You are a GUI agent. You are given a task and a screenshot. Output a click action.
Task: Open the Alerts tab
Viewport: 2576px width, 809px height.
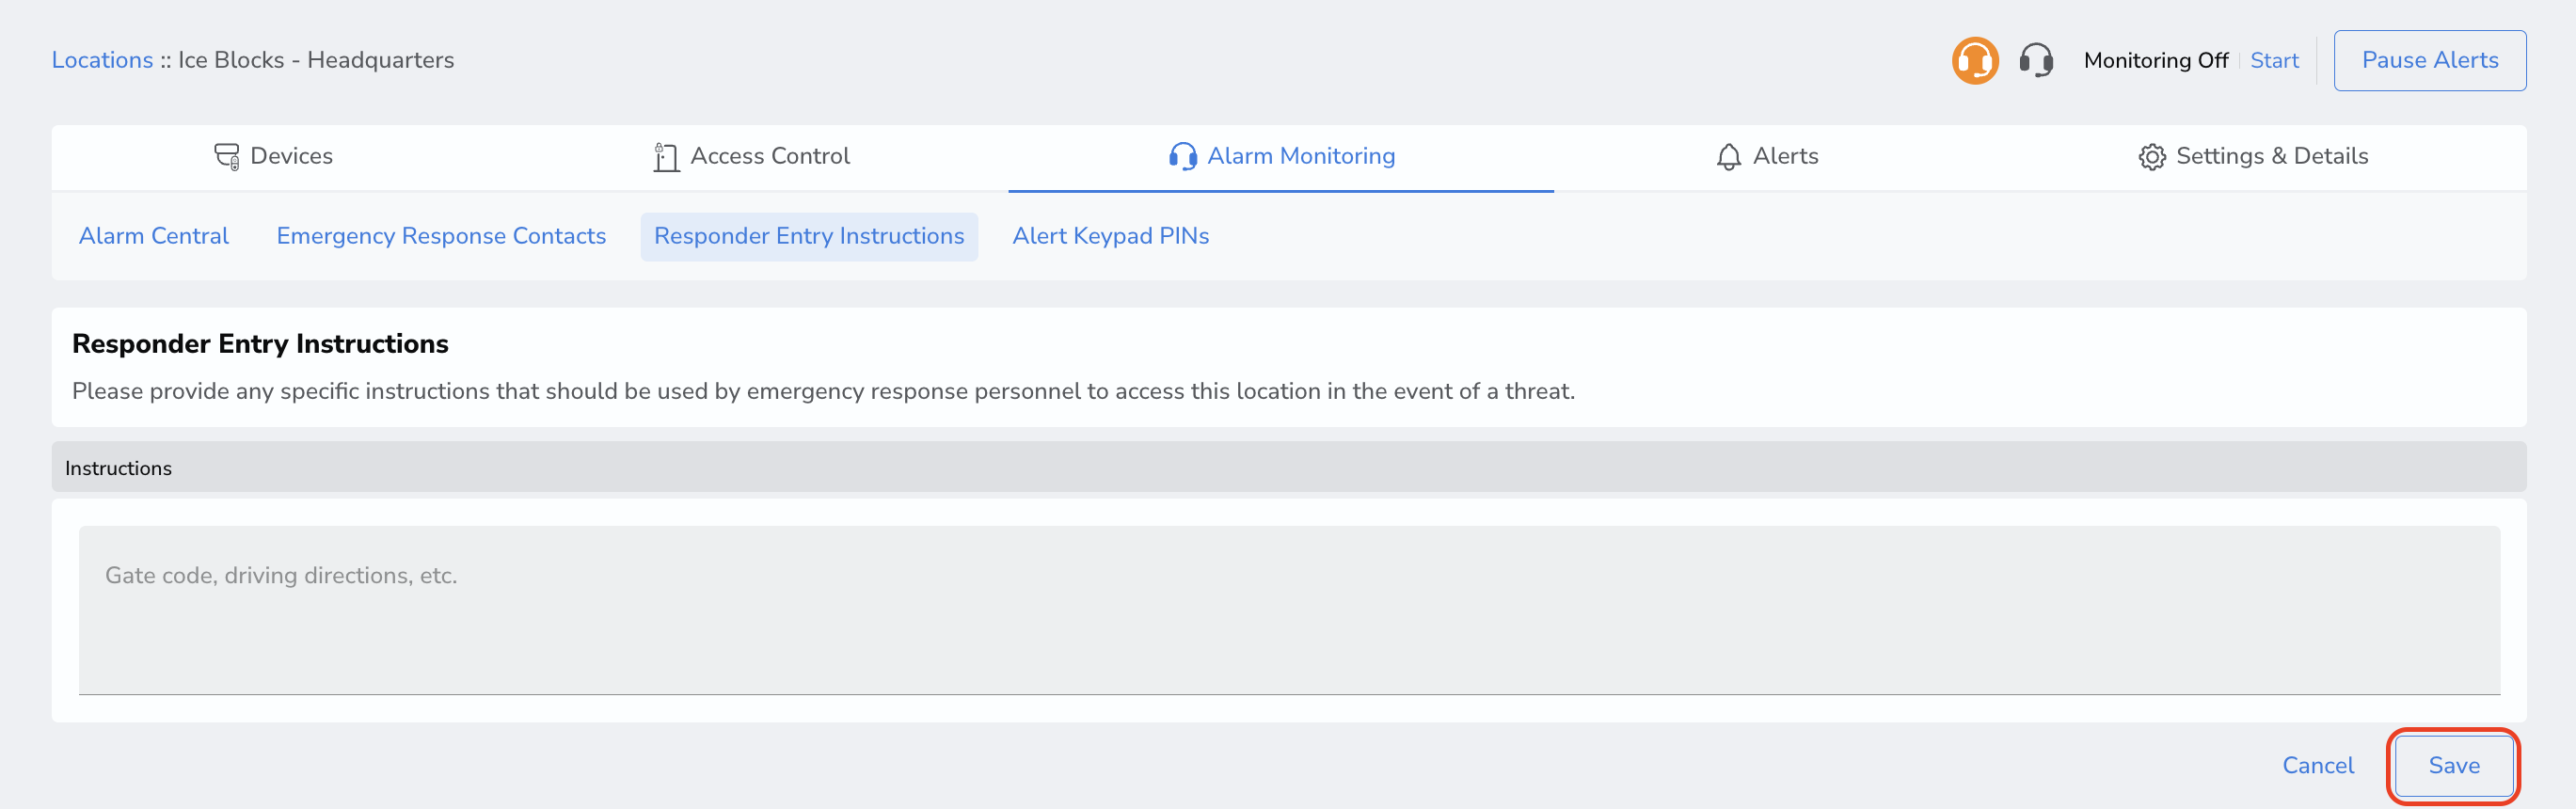click(1767, 157)
